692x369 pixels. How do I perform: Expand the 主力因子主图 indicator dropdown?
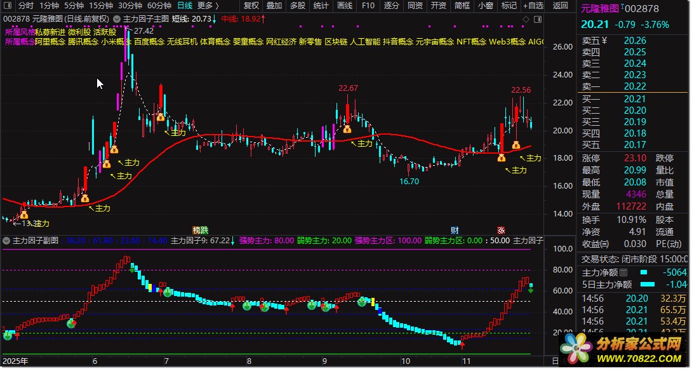point(117,19)
